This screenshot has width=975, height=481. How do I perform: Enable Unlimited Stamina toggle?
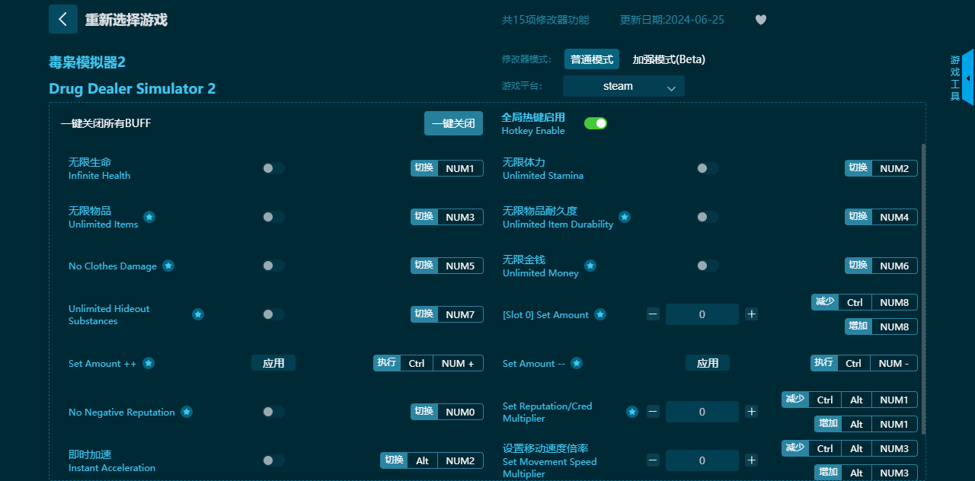pos(708,168)
